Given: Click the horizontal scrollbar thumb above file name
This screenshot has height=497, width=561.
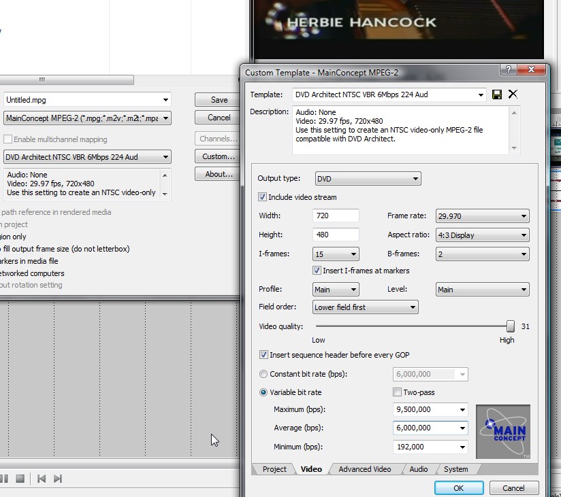Looking at the screenshot, I should (x=67, y=80).
